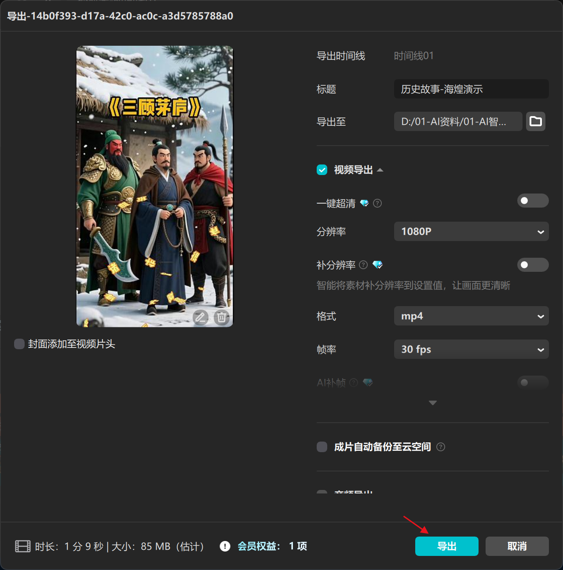Delete the cover using the trash icon
Image resolution: width=563 pixels, height=570 pixels.
tap(221, 318)
